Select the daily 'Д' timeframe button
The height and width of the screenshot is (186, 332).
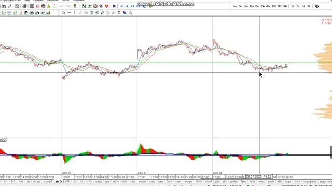[x=293, y=6]
